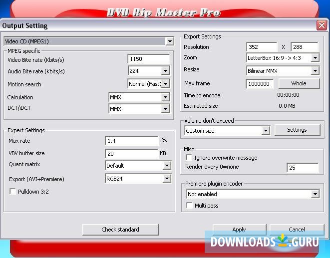This screenshot has width=330, height=258.
Task: Focus the VBV buffer size field
Action: pos(131,153)
